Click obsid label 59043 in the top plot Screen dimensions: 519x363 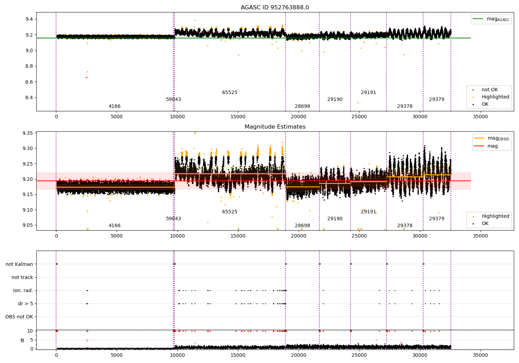tap(173, 100)
